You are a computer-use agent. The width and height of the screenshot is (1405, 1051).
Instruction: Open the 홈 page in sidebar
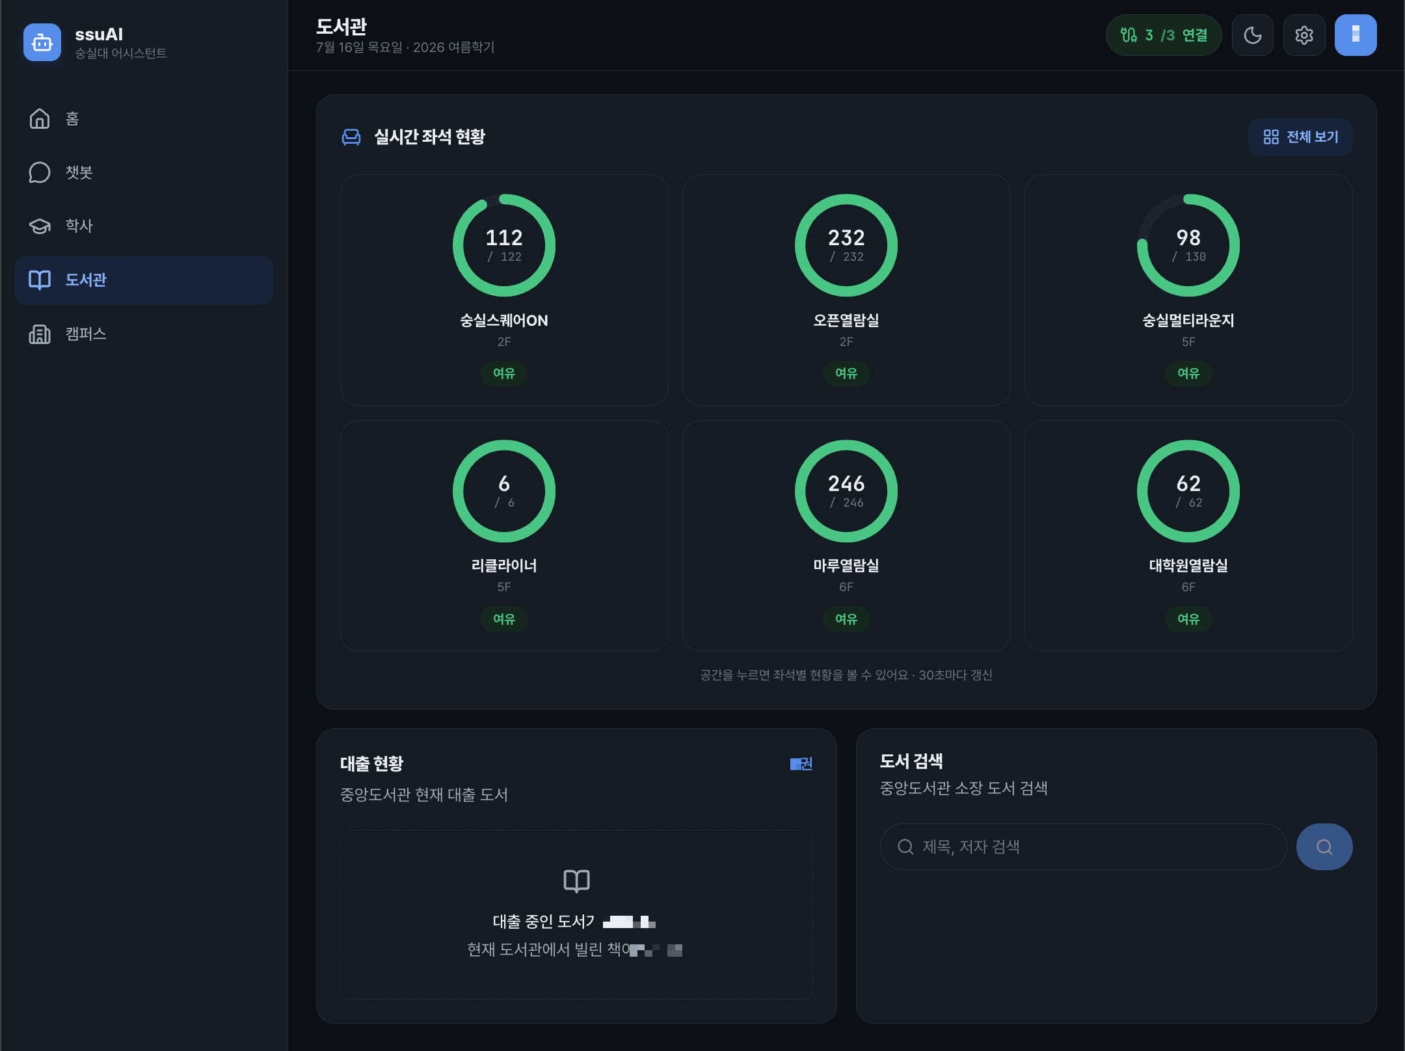[x=143, y=118]
